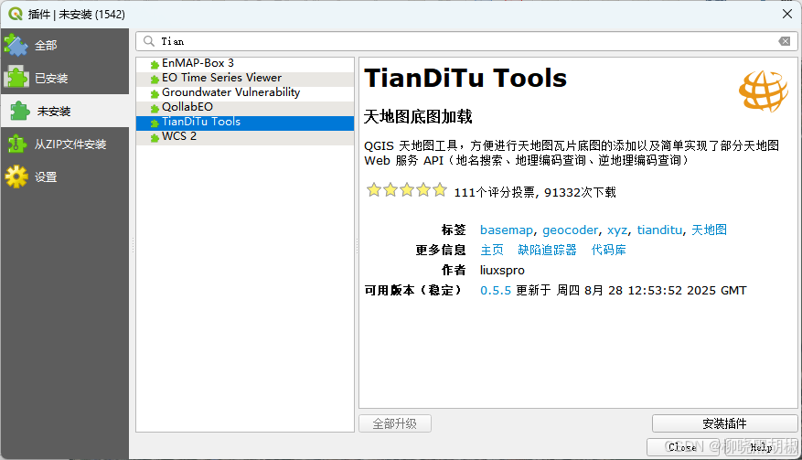
Task: Click the 0.5.5 version link
Action: point(495,291)
